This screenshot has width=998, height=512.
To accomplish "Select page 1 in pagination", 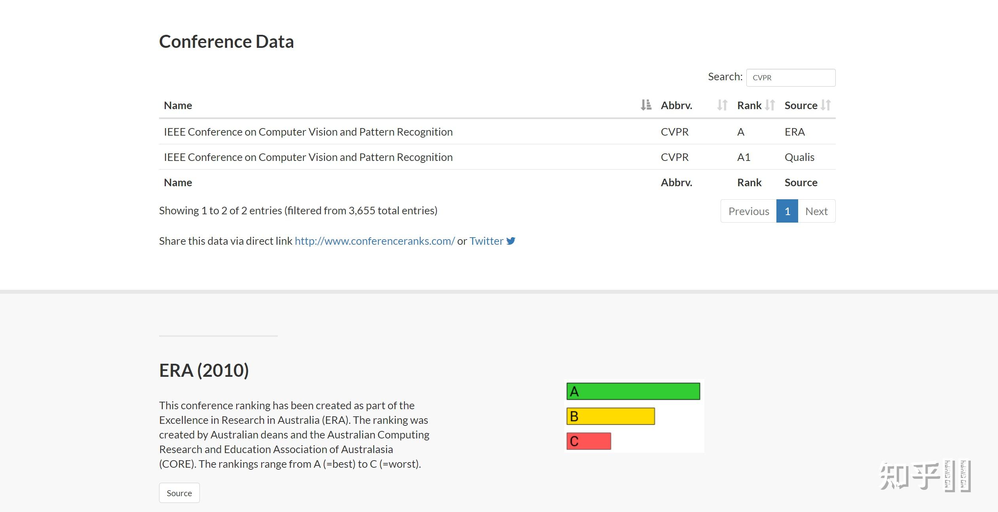I will pos(787,211).
